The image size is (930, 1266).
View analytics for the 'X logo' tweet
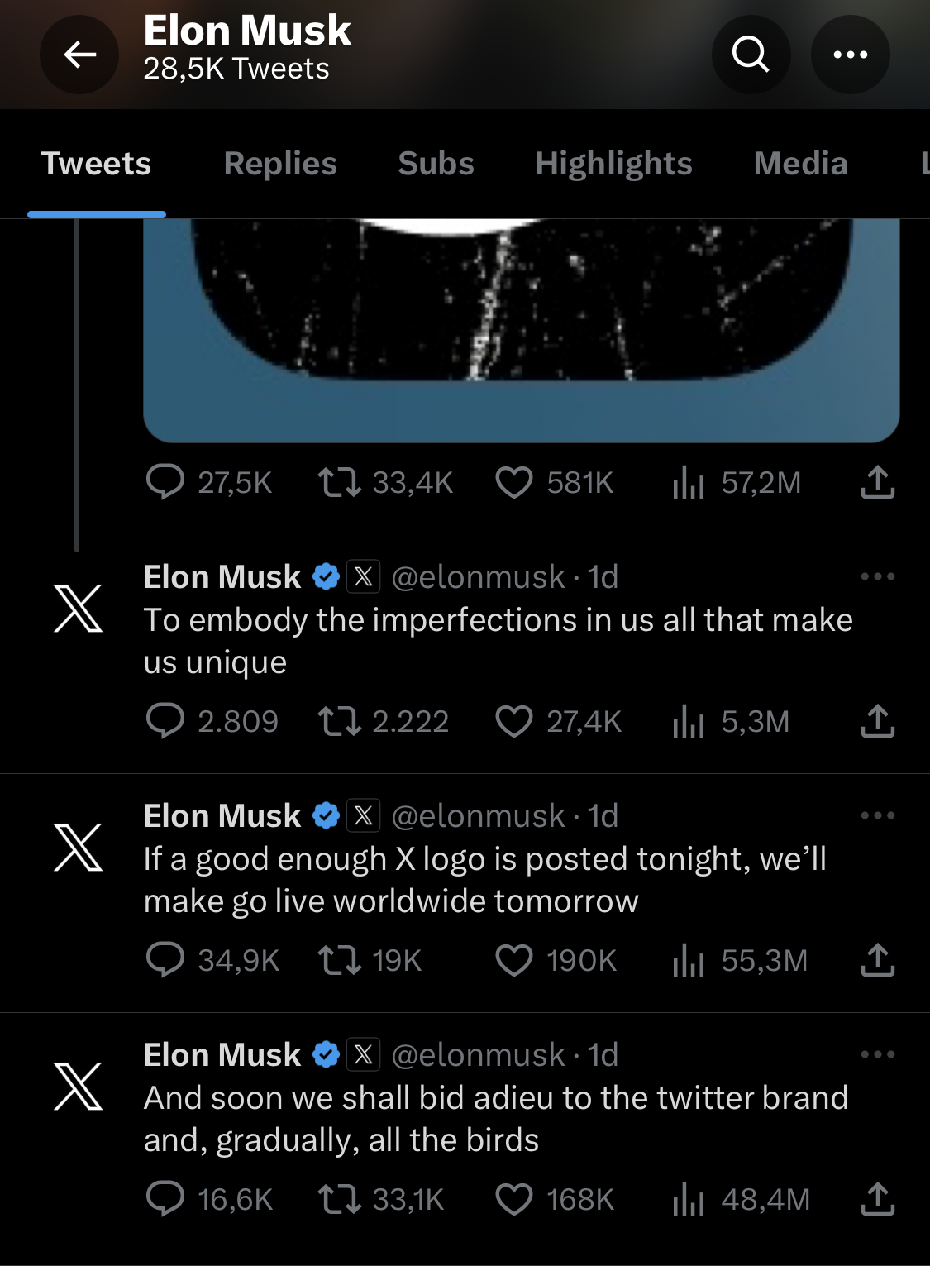click(x=688, y=961)
